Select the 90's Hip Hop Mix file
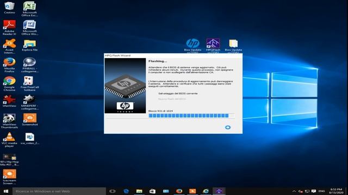The height and width of the screenshot is (195, 348). pos(9,160)
